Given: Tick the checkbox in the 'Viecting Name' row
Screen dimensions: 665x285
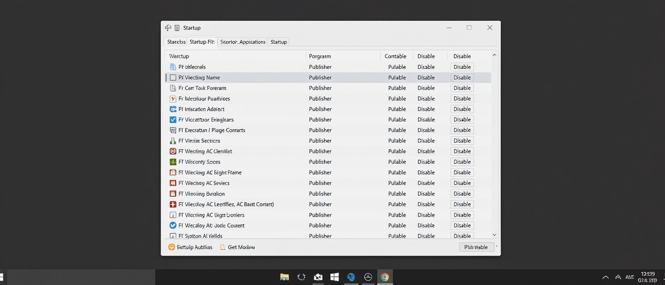Looking at the screenshot, I should point(173,78).
